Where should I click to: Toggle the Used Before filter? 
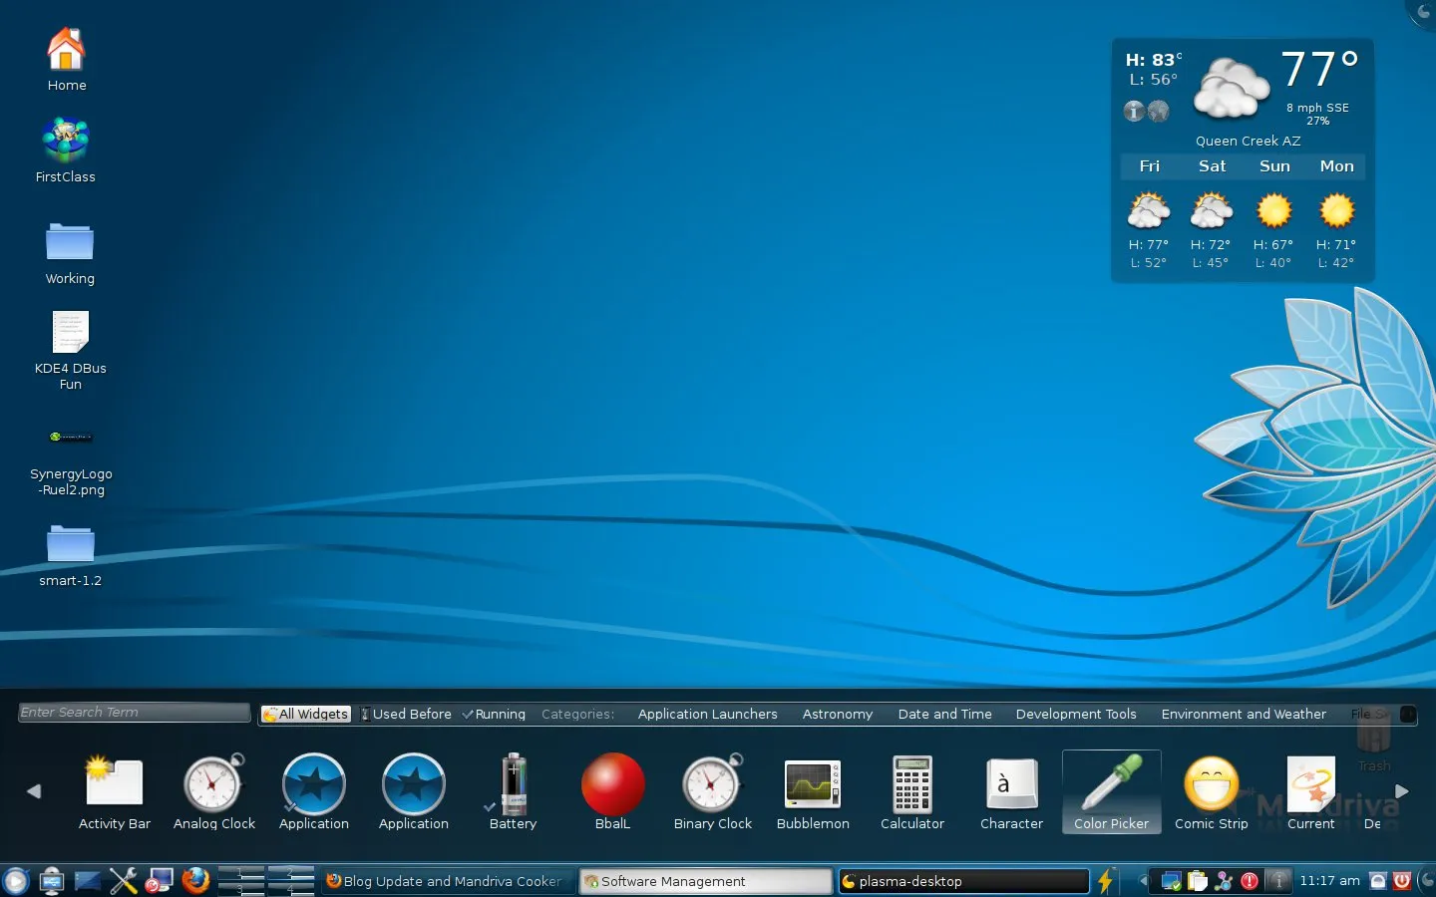click(x=405, y=715)
